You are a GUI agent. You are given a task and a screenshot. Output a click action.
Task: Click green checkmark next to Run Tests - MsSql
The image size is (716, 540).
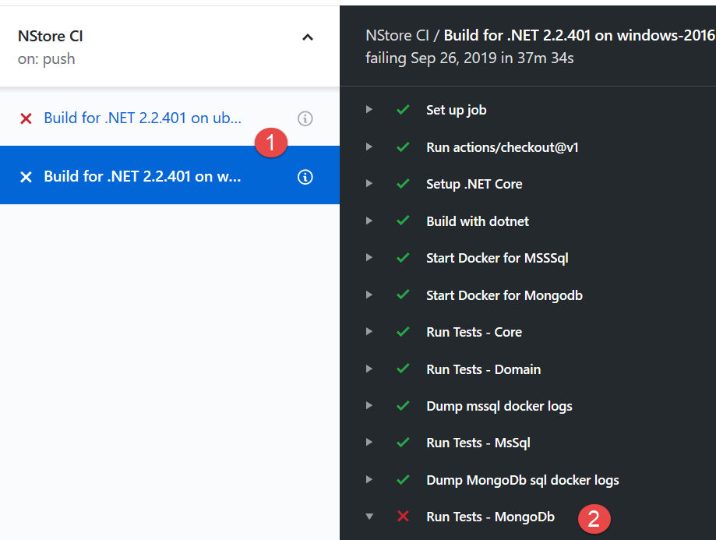tap(403, 443)
